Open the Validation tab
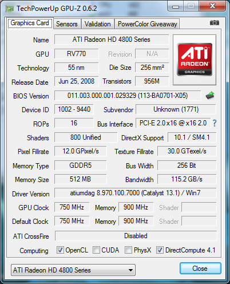Image resolution: width=230 pixels, height=284 pixels. click(x=98, y=24)
